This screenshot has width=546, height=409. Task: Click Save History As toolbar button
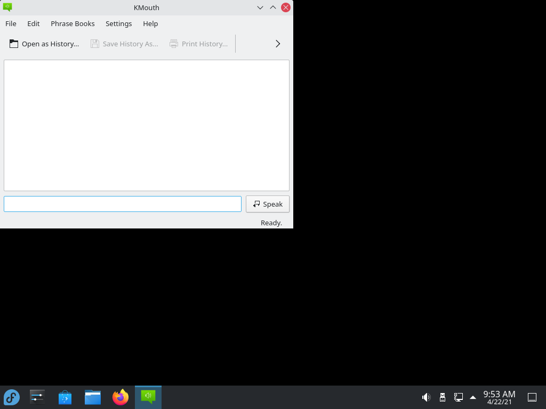tap(124, 44)
